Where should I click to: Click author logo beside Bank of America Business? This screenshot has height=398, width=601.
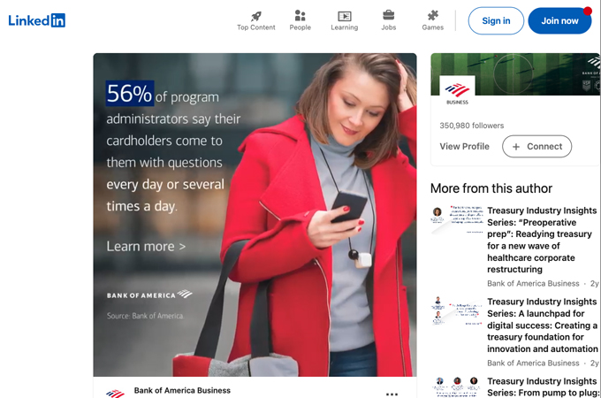[115, 393]
